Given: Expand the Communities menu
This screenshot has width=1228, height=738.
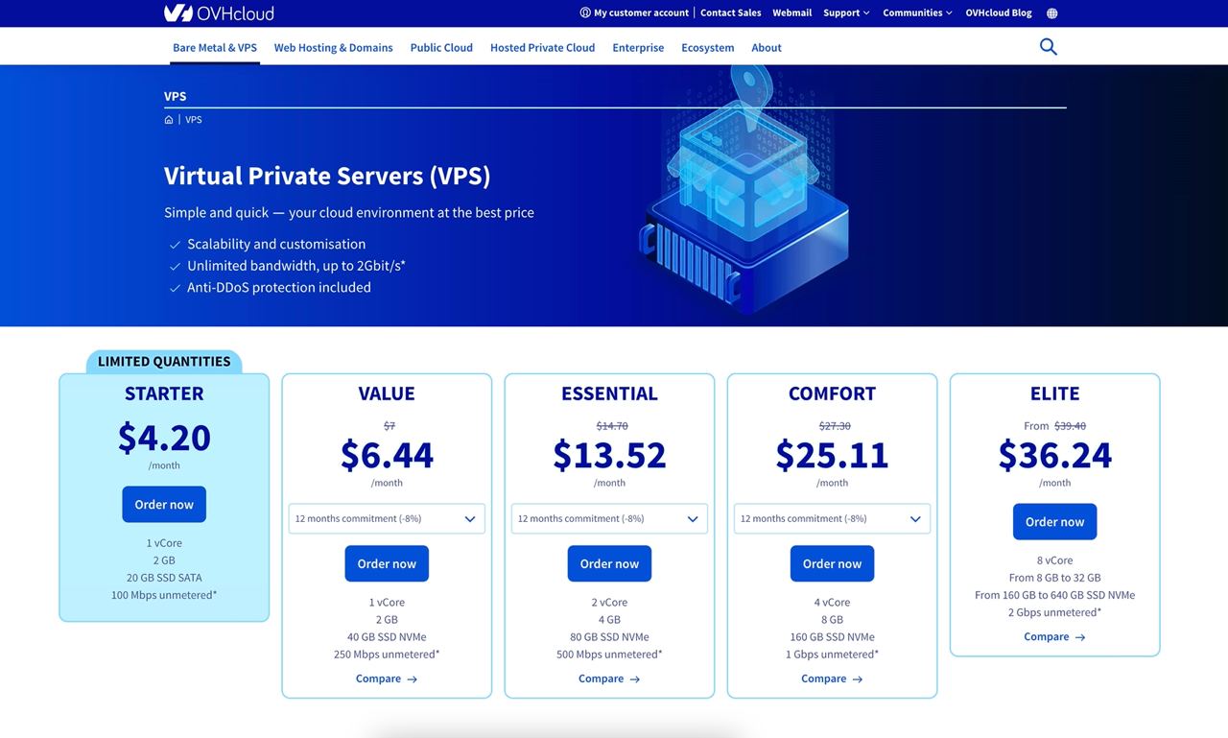Looking at the screenshot, I should 917,13.
